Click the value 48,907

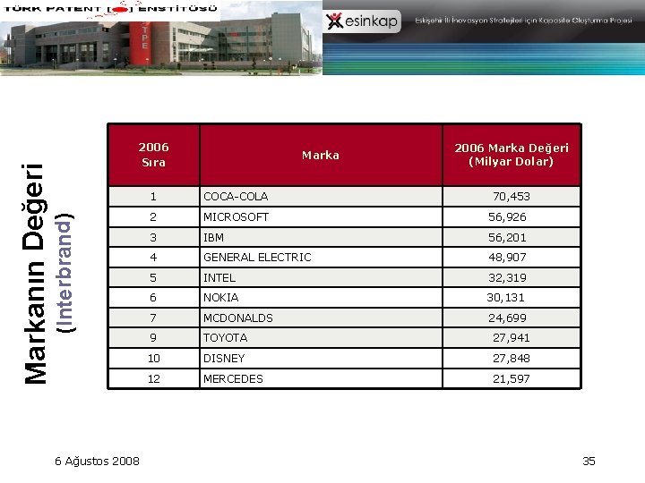point(507,258)
